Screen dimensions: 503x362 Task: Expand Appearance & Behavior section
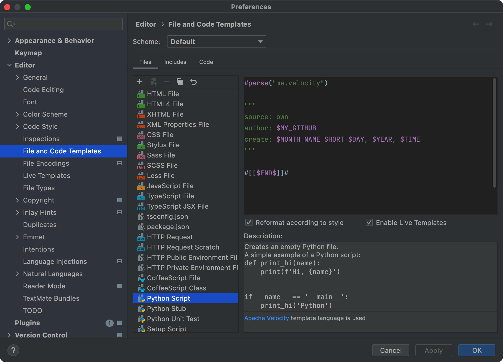[9, 41]
